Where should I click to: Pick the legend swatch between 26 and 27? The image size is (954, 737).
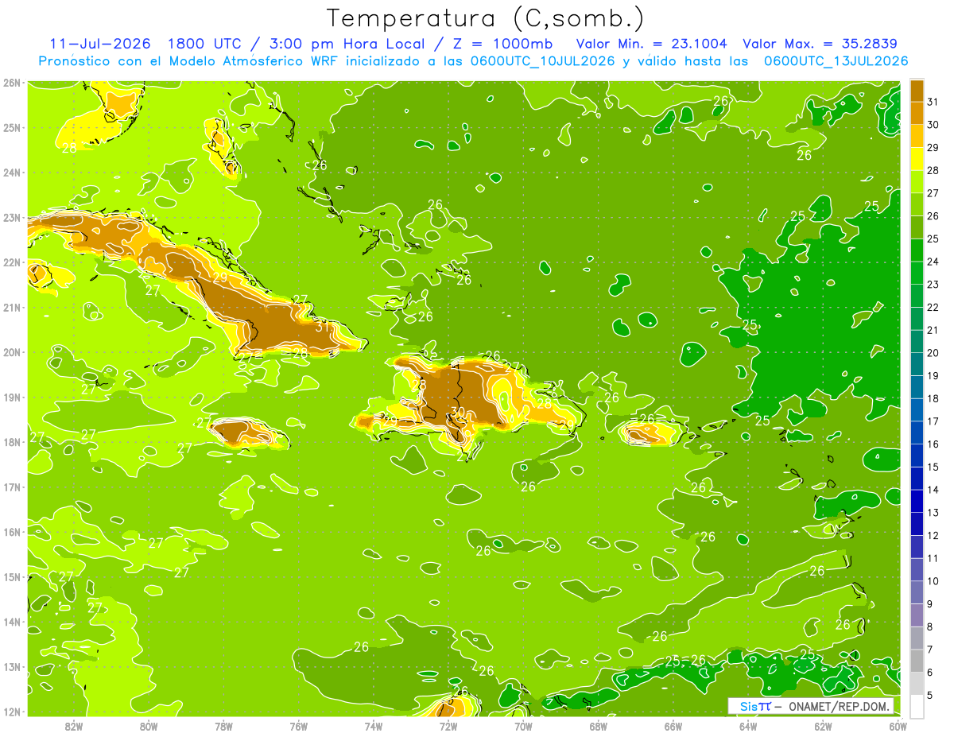917,204
